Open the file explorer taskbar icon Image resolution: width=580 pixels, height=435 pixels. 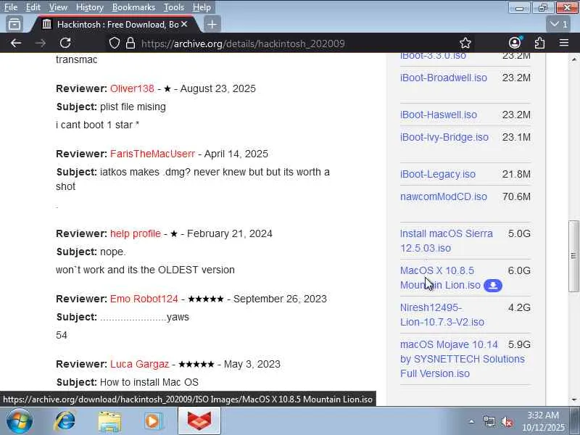(x=109, y=421)
